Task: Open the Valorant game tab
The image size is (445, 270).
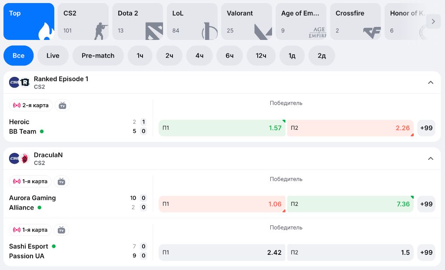Action: coord(246,21)
